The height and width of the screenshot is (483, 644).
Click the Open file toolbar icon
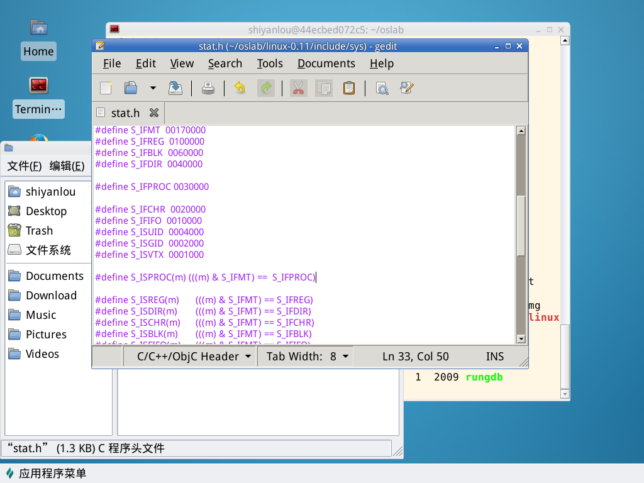(131, 88)
